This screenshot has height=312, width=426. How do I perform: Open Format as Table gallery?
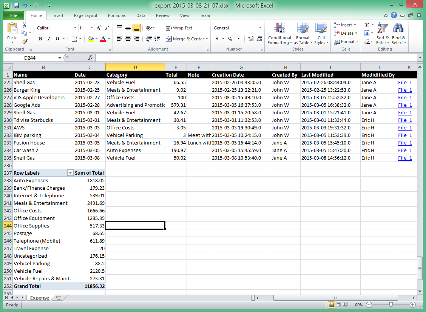(303, 34)
